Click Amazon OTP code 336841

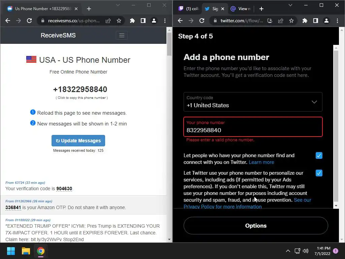(x=13, y=207)
